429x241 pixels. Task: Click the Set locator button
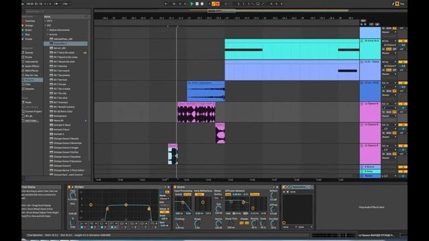363,21
